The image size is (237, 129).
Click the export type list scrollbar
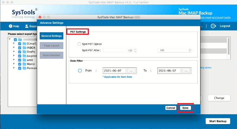229,46
